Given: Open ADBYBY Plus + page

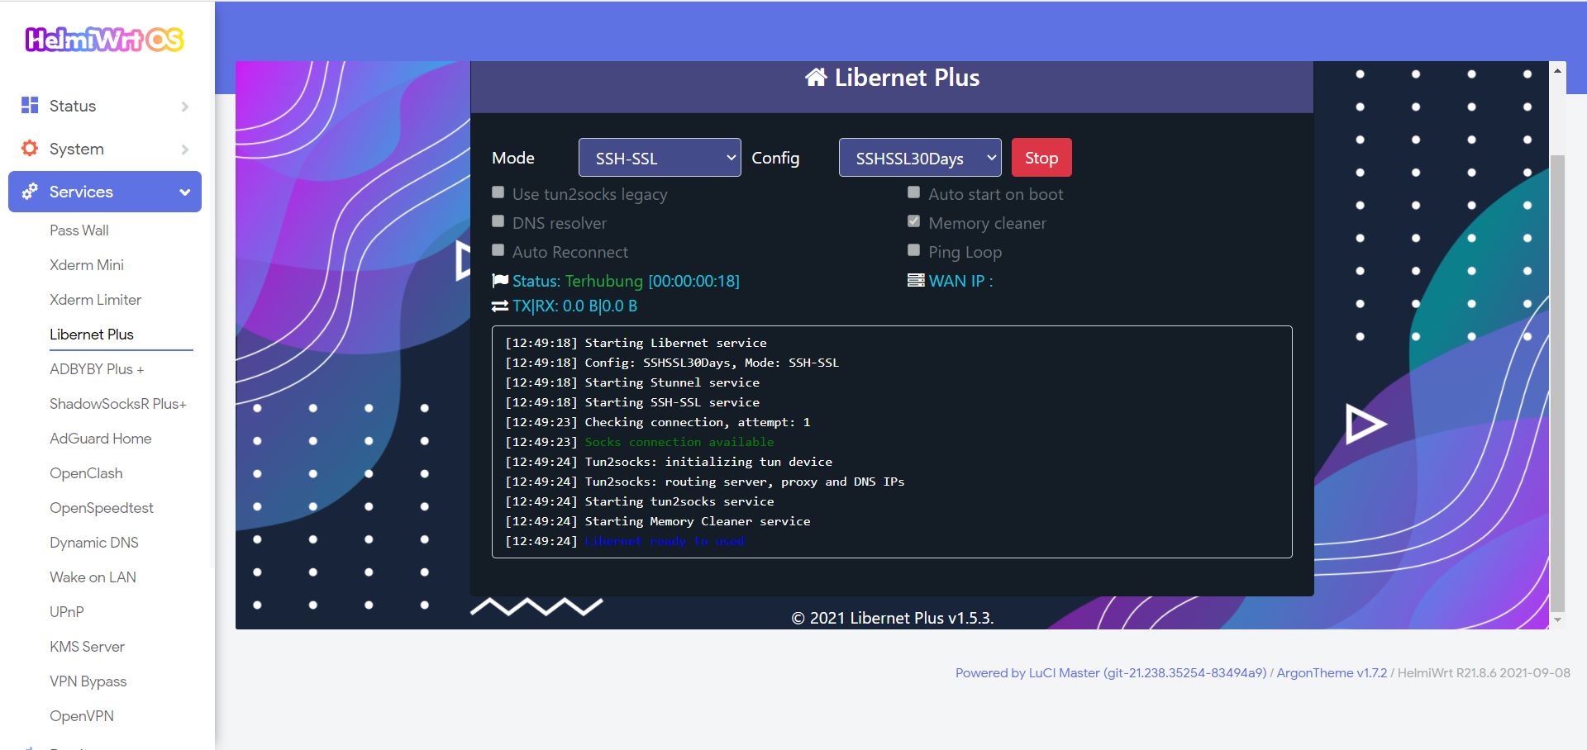Looking at the screenshot, I should pos(97,369).
